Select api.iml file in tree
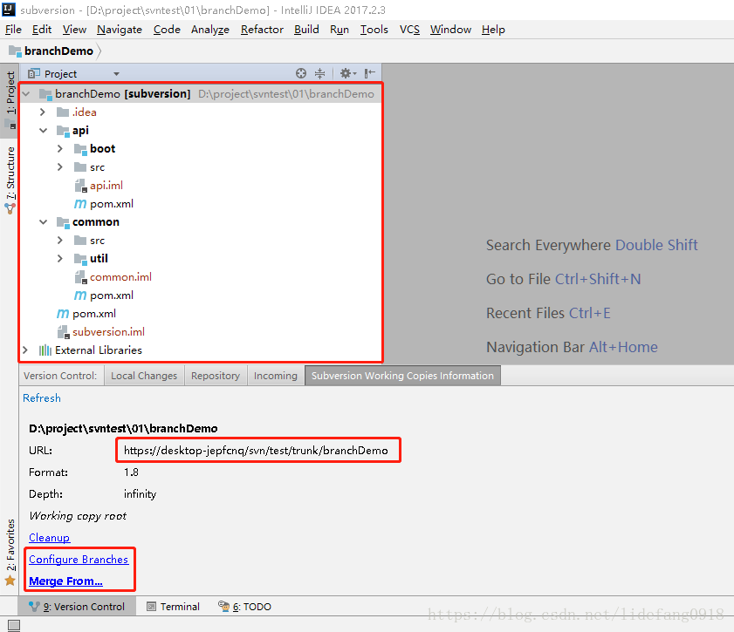 pyautogui.click(x=106, y=186)
